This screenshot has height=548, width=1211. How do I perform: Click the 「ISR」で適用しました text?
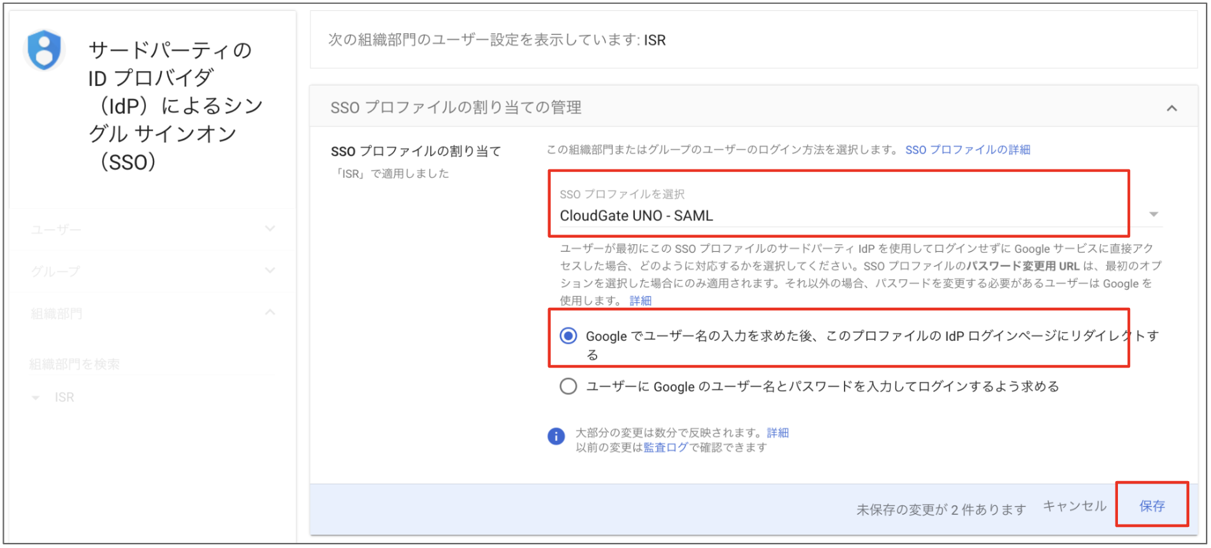(391, 174)
